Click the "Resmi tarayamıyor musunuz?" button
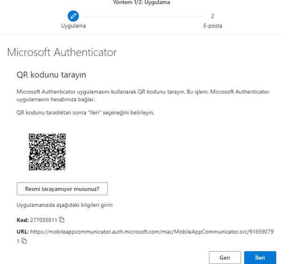Viewport: 285px width, 264px height. 62,189
